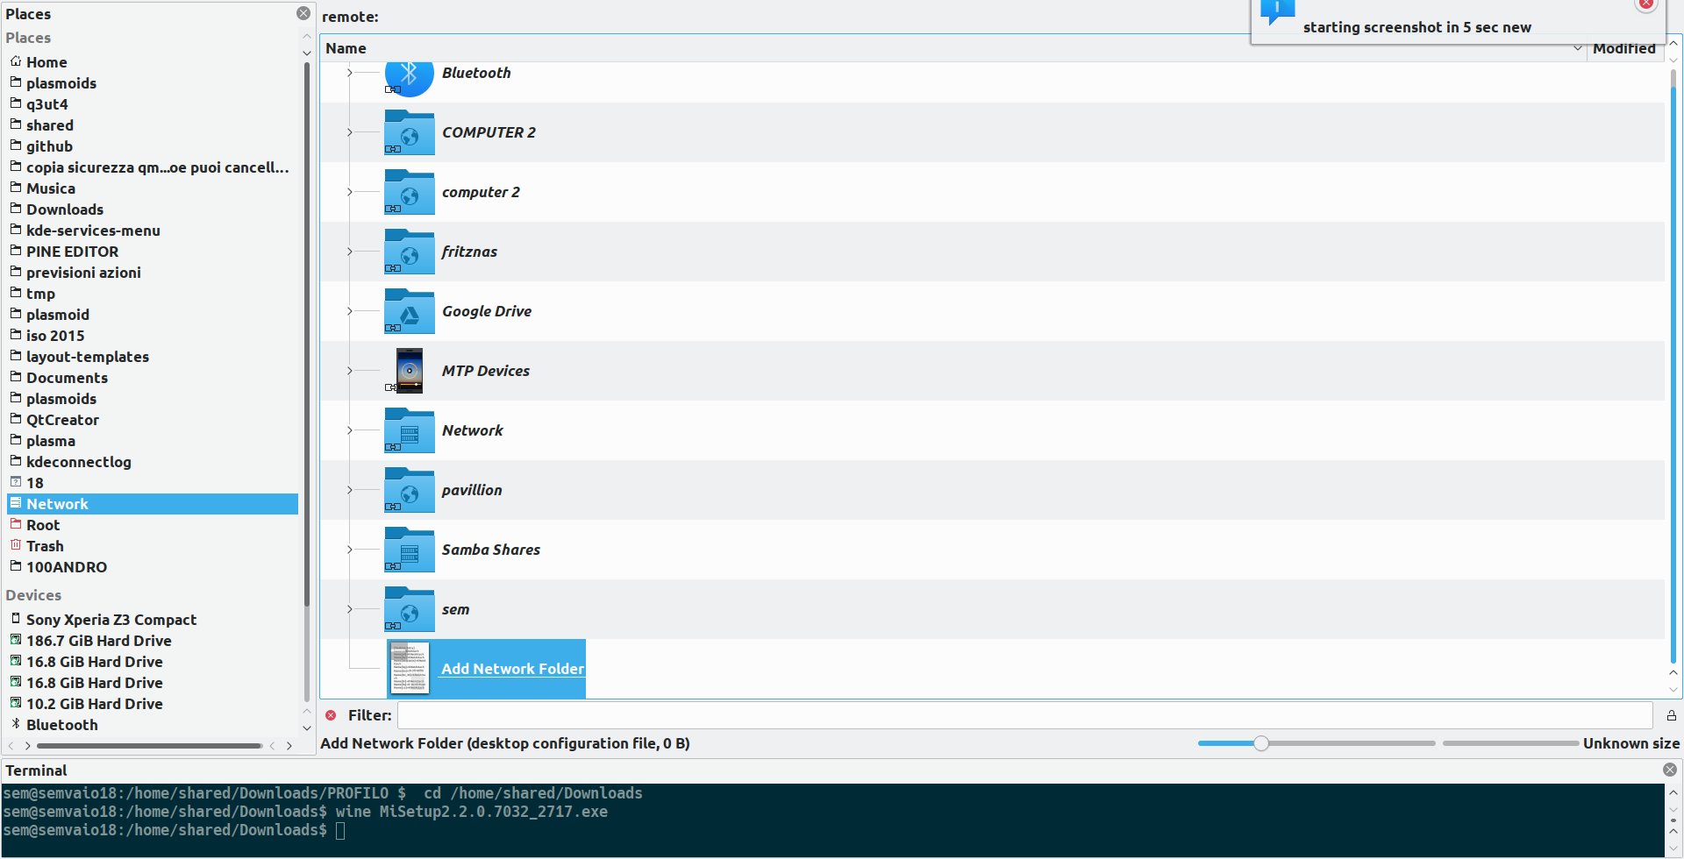The image size is (1684, 859).
Task: Expand the fritznas tree row
Action: [x=349, y=252]
